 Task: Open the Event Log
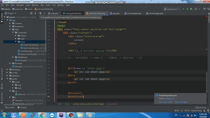(200, 108)
